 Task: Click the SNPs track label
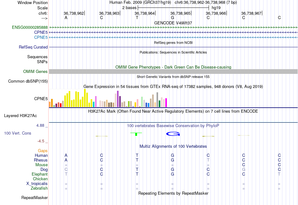[x=42, y=62]
